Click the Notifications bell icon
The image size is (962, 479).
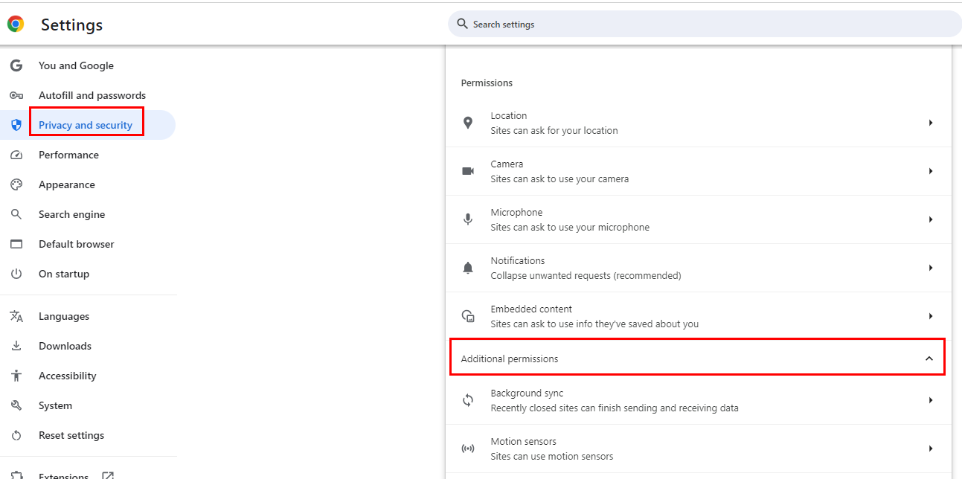468,268
